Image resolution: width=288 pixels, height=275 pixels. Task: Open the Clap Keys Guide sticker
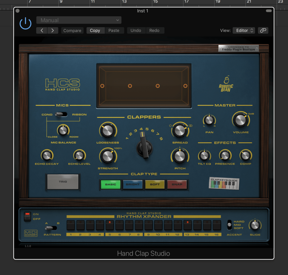pyautogui.click(x=224, y=183)
